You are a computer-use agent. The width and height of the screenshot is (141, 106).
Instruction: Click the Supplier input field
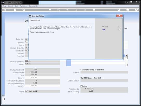point(104,72)
